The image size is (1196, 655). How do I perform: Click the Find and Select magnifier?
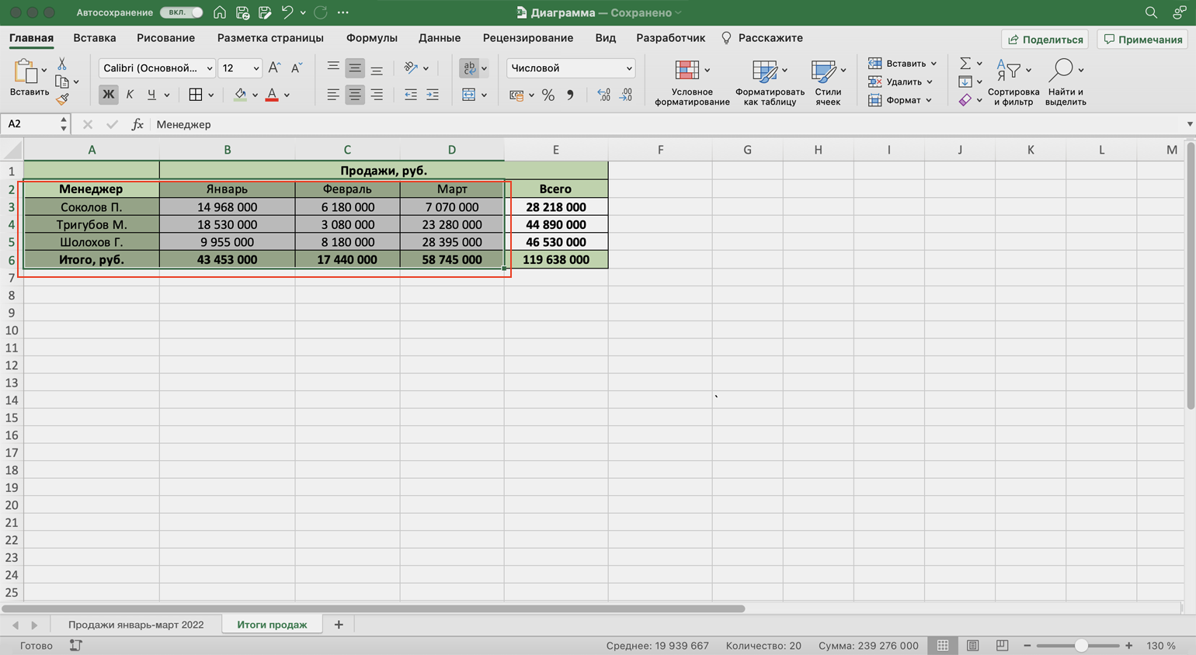(x=1061, y=71)
